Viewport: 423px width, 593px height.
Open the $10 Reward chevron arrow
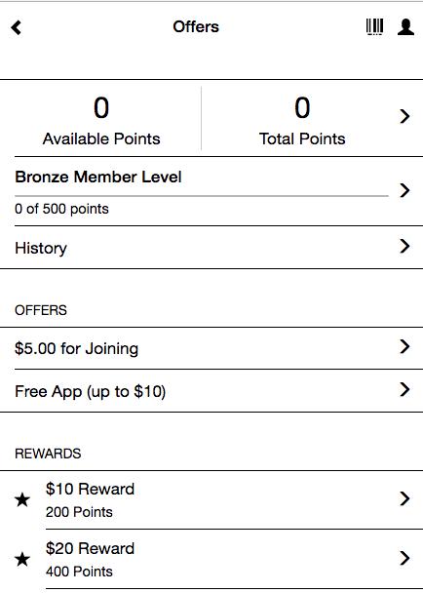click(404, 498)
